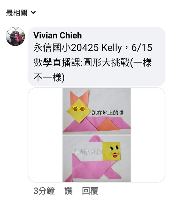Click the 不一樣) last line of comment
This screenshot has height=199, width=171.
49,78
